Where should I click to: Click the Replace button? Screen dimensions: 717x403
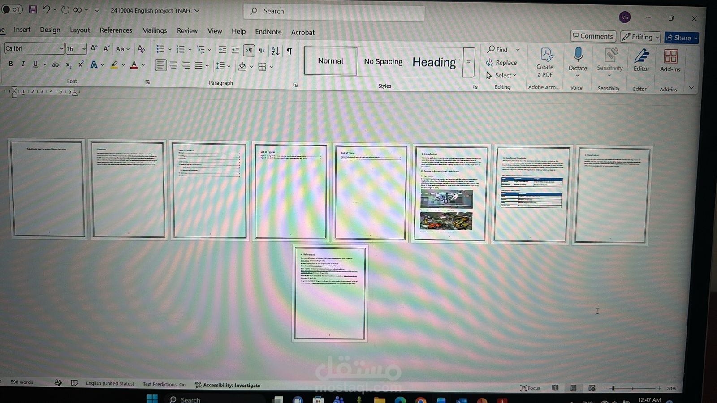(x=501, y=63)
